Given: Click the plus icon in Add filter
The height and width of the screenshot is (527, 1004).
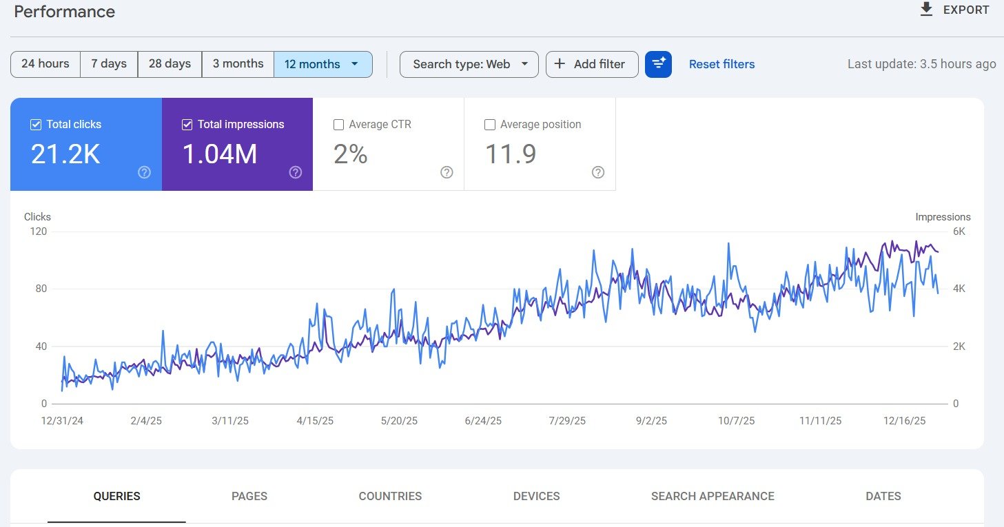Looking at the screenshot, I should 559,63.
